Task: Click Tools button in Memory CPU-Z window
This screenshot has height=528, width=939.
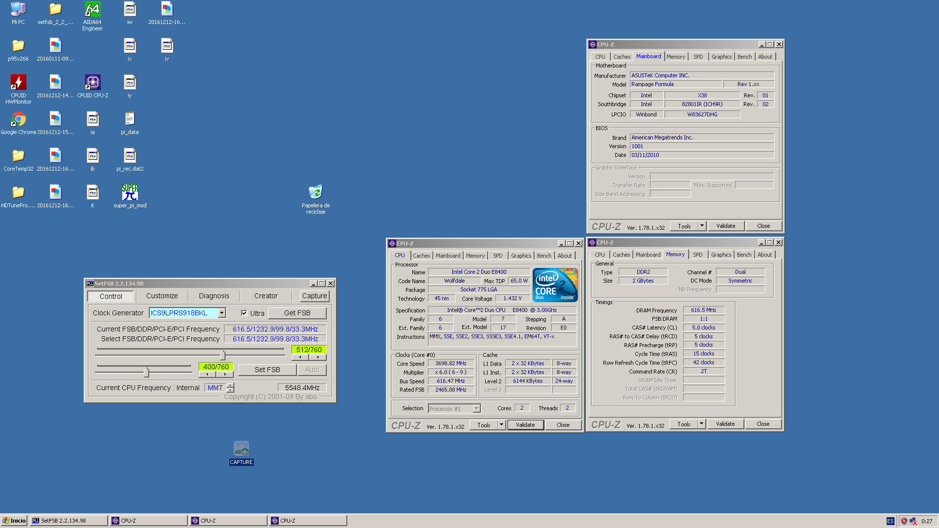Action: (x=684, y=424)
